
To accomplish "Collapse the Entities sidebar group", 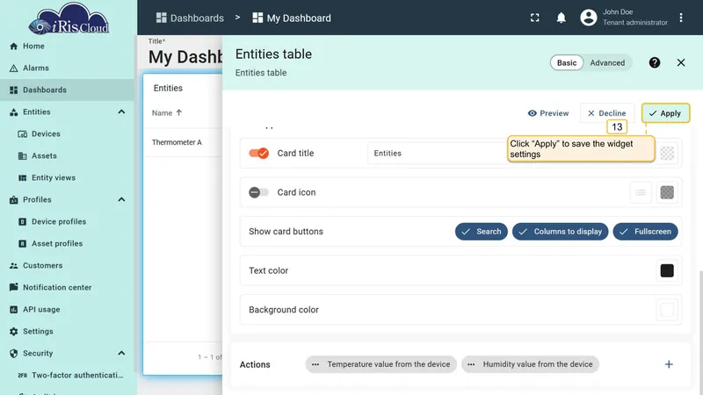I will [x=121, y=112].
